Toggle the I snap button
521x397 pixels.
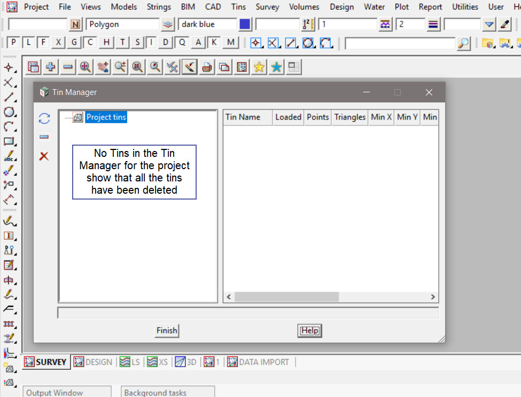[152, 43]
